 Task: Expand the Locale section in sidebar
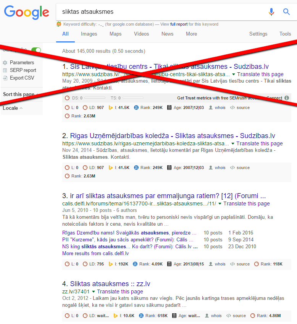13,108
